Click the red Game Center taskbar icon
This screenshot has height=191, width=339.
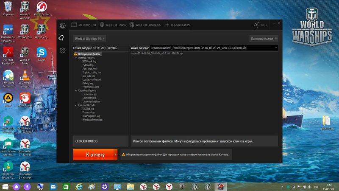click(221, 187)
